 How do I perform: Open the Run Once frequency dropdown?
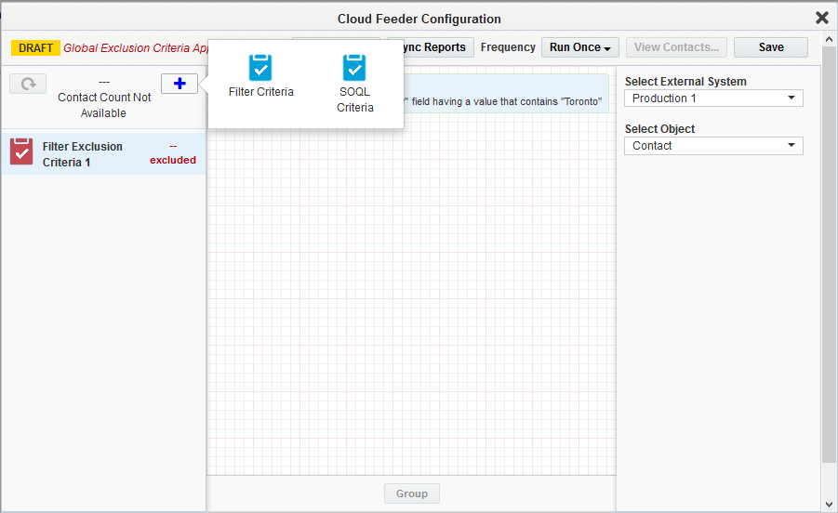pos(580,47)
